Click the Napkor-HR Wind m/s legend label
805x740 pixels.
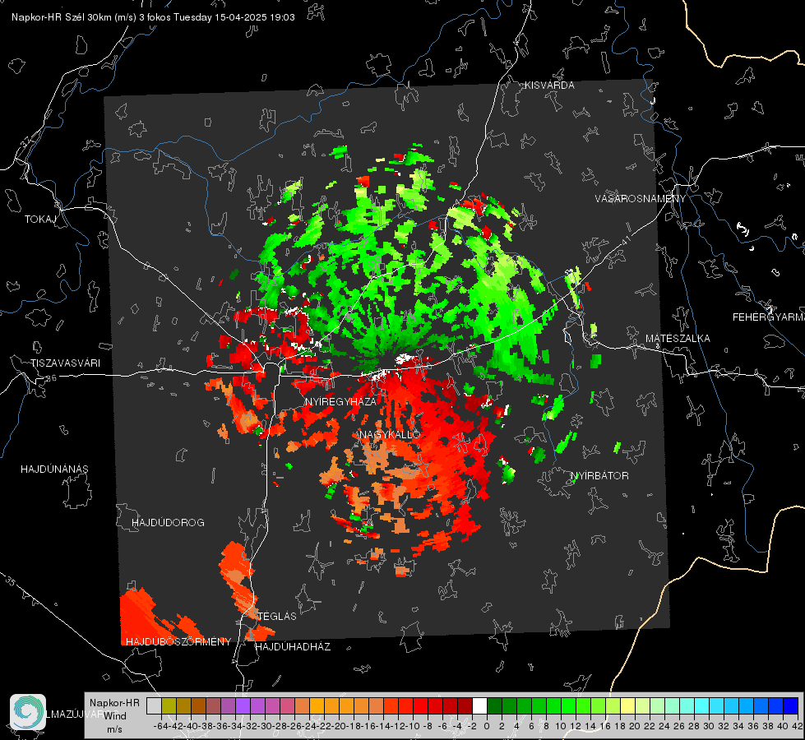tap(114, 716)
